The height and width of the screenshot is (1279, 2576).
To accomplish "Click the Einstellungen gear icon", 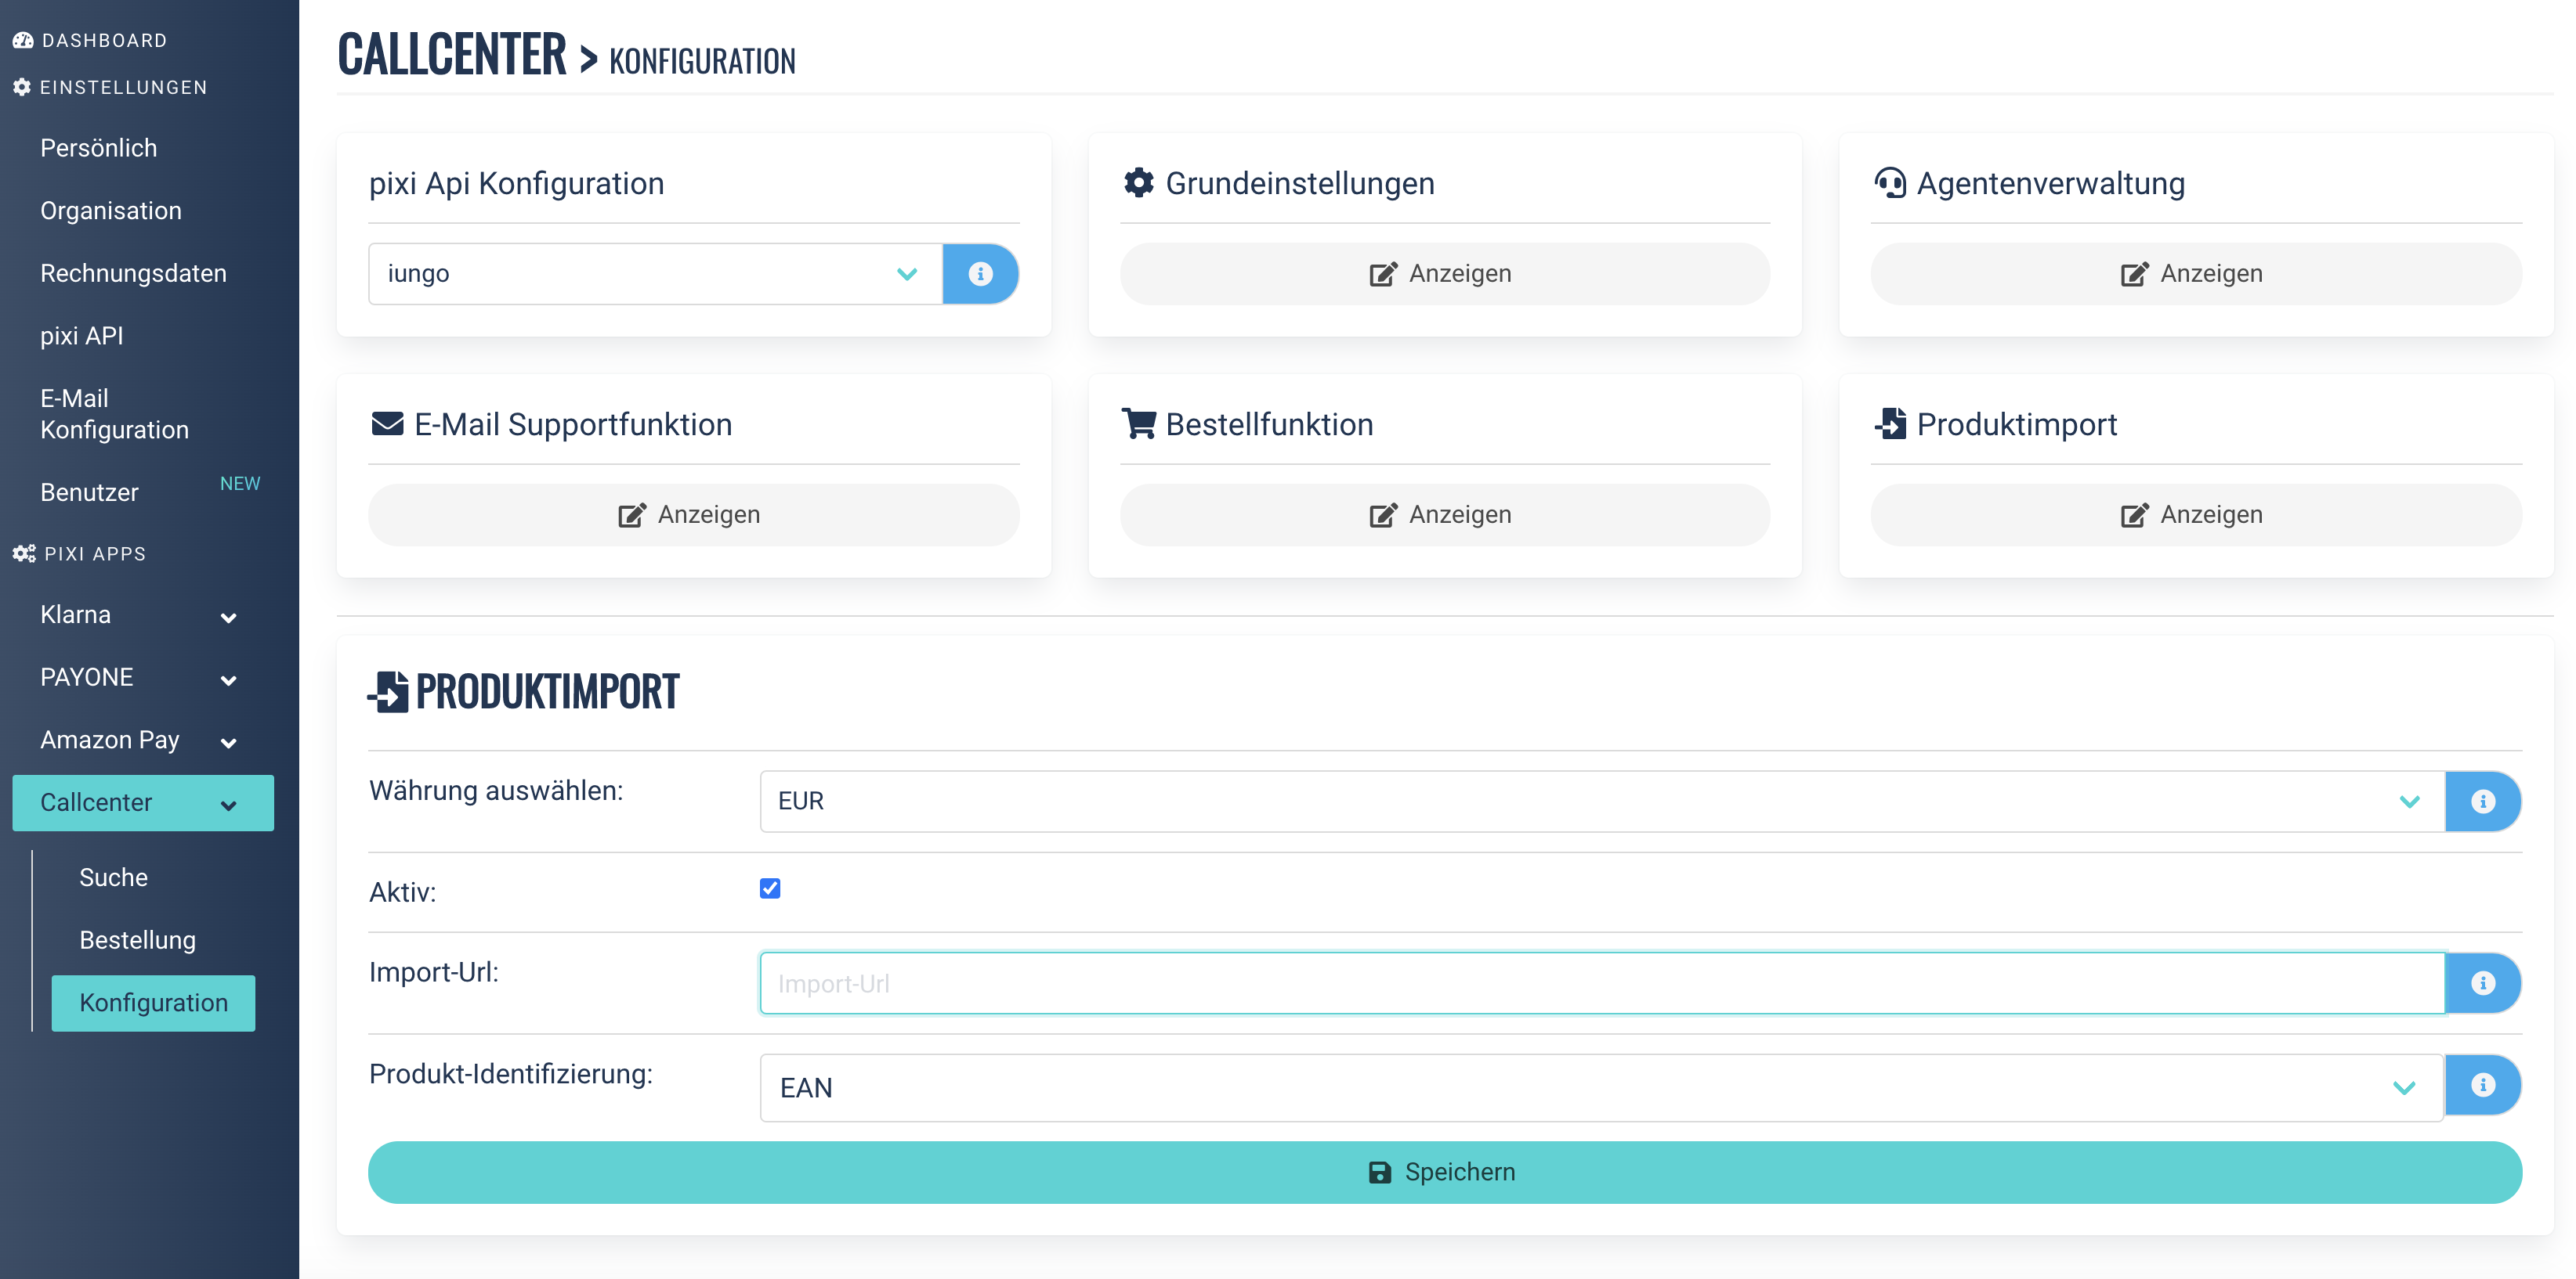I will point(22,87).
